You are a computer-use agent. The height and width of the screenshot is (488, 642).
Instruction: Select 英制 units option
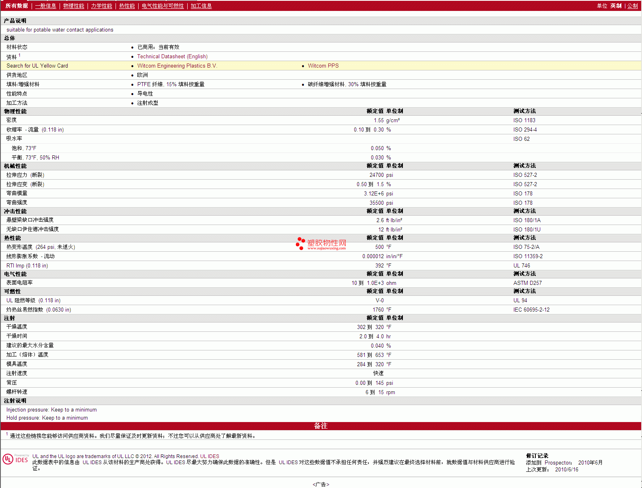(616, 6)
